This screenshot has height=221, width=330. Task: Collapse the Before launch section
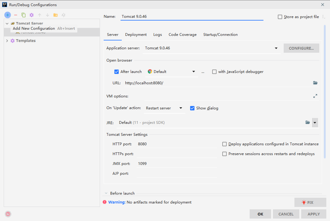coord(106,193)
